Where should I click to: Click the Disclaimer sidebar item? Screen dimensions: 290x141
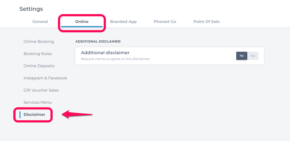tap(34, 114)
